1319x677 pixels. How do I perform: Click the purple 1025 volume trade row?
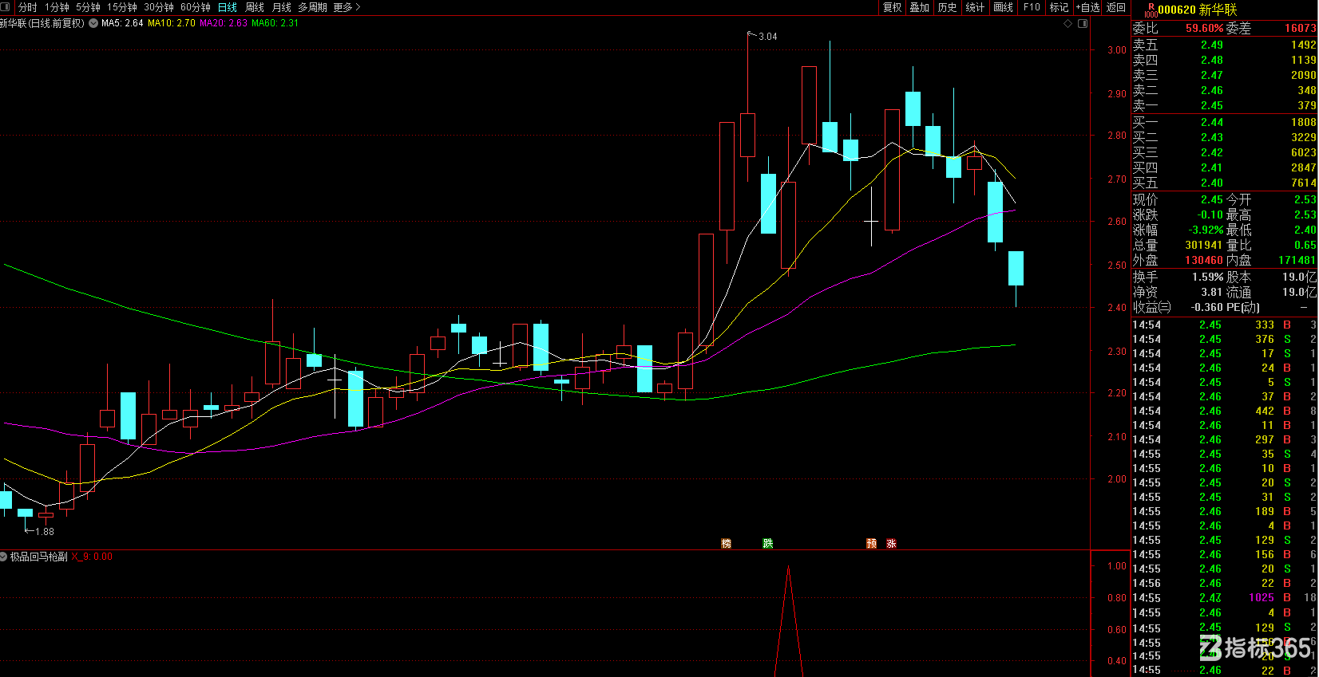click(x=1225, y=597)
